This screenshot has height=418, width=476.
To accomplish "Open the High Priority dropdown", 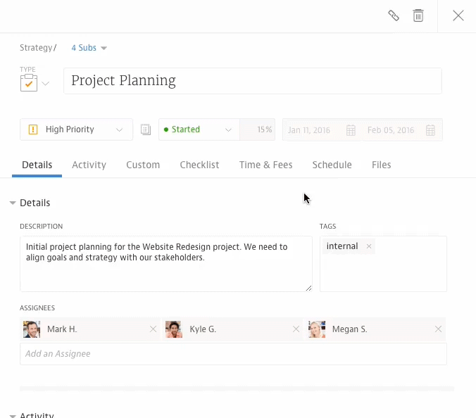I will [76, 129].
